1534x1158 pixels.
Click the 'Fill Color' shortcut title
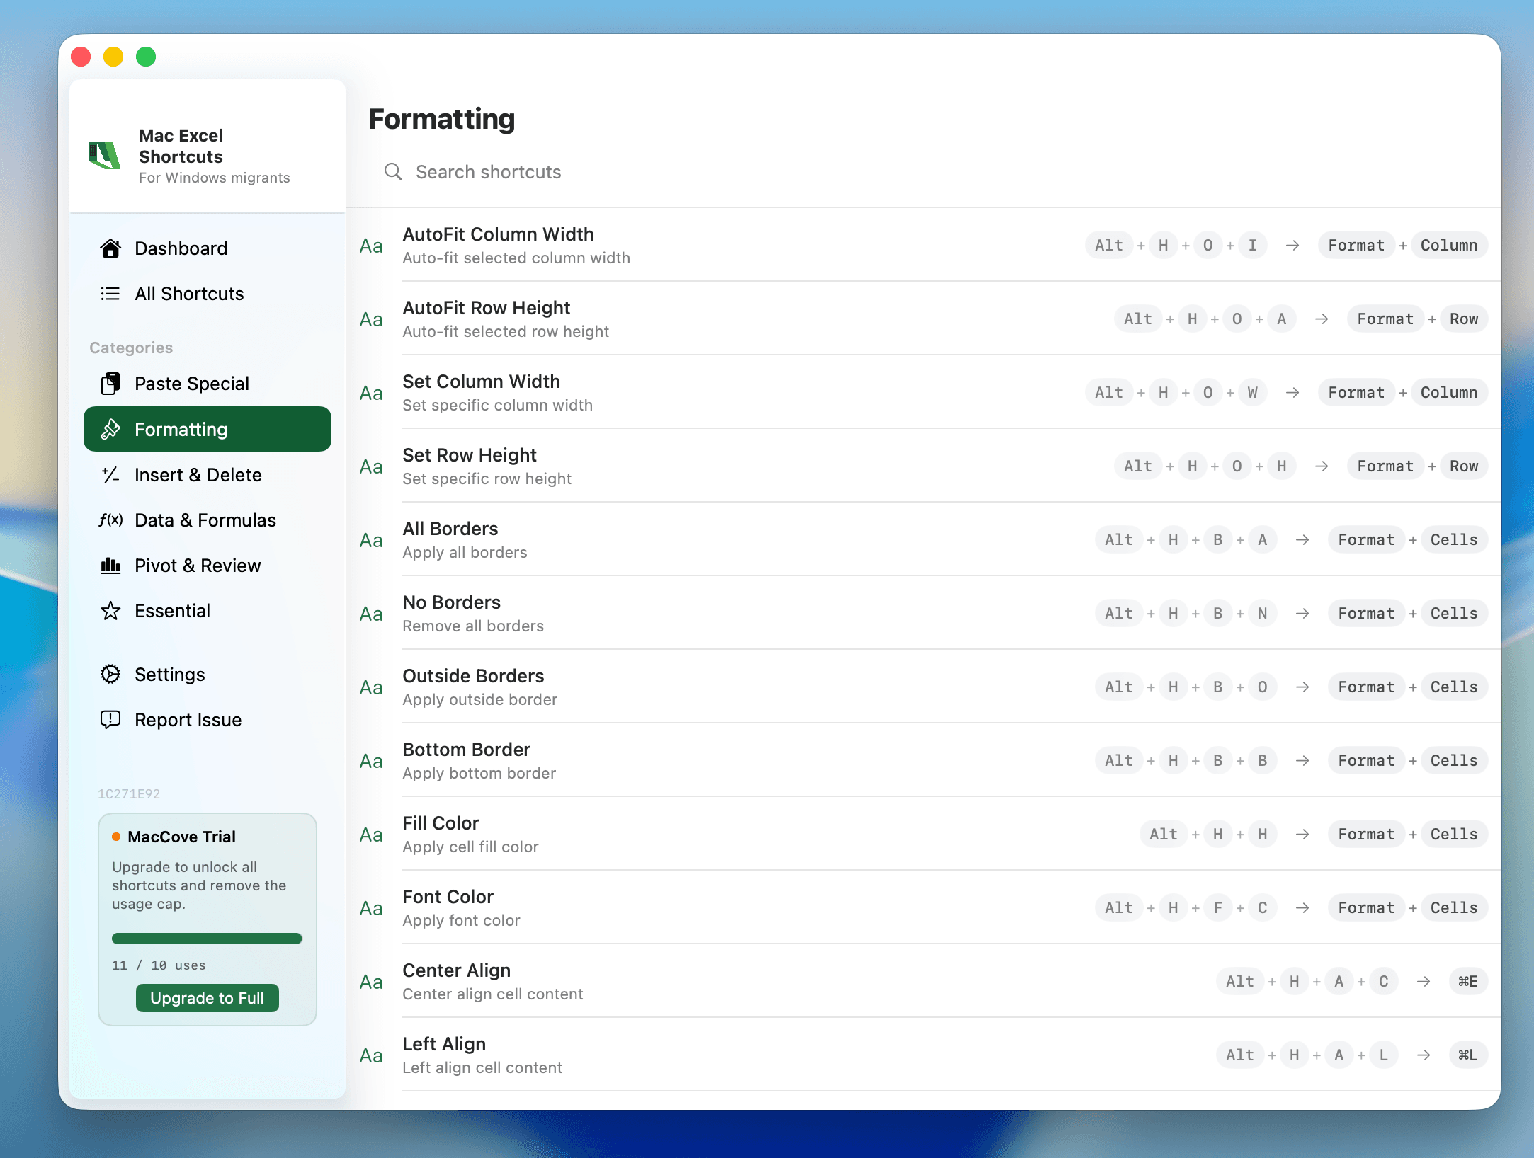click(441, 823)
